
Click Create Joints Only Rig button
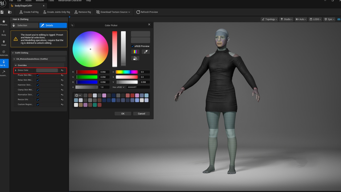56,12
